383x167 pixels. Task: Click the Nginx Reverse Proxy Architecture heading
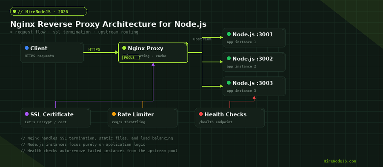click(x=108, y=24)
